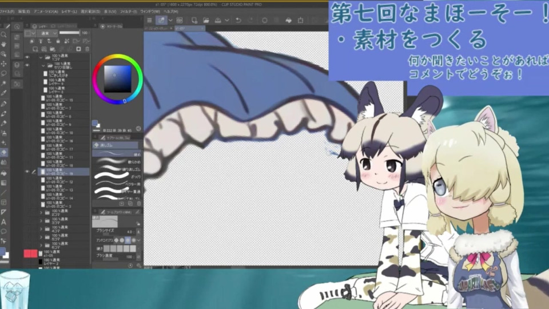Select the Auto select wand tool
549x309 pixels.
pos(4,84)
